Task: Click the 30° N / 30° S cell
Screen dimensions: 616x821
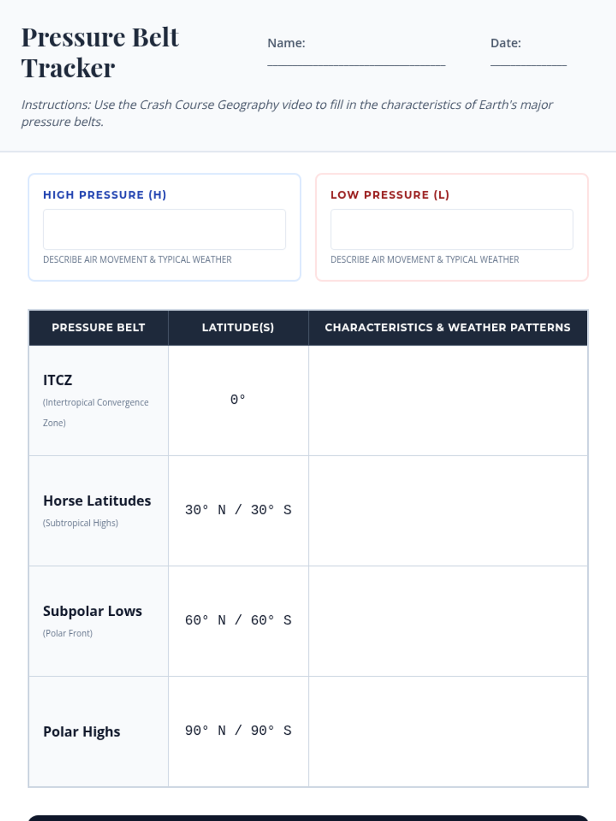Action: click(238, 510)
